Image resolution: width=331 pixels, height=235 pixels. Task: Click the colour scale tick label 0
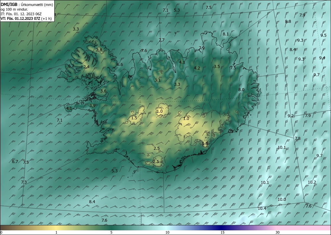pos(1,232)
